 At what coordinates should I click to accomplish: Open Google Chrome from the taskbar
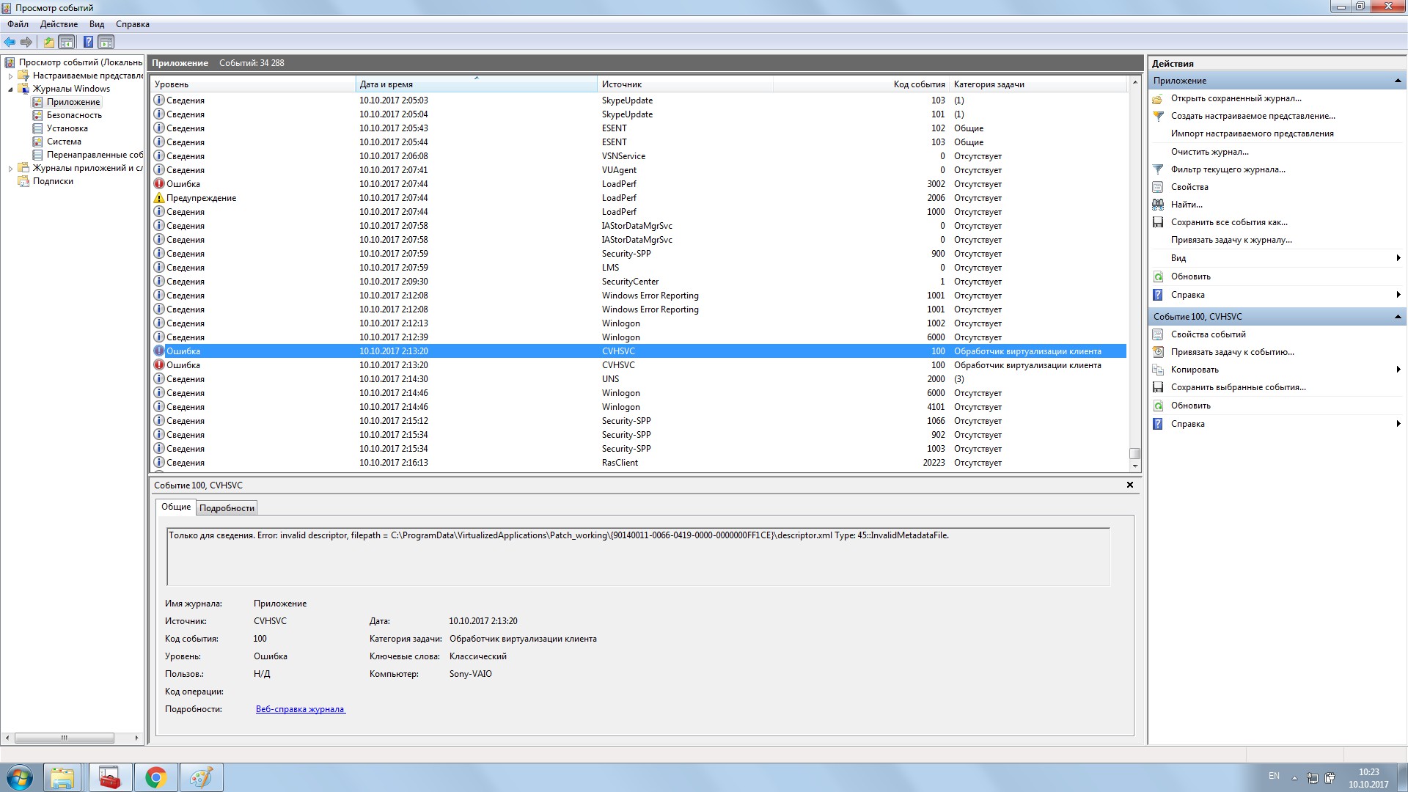(155, 777)
